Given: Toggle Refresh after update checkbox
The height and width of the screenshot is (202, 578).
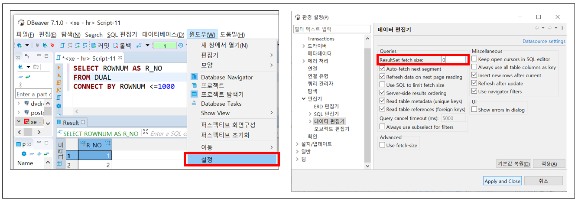Looking at the screenshot, I should (474, 83).
